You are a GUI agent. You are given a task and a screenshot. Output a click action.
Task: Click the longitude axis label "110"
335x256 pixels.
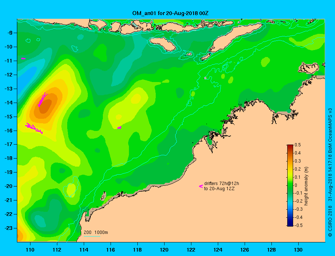pos(30,250)
